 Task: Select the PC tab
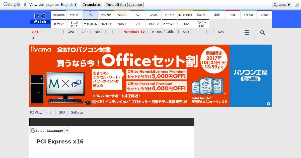pos(91,15)
